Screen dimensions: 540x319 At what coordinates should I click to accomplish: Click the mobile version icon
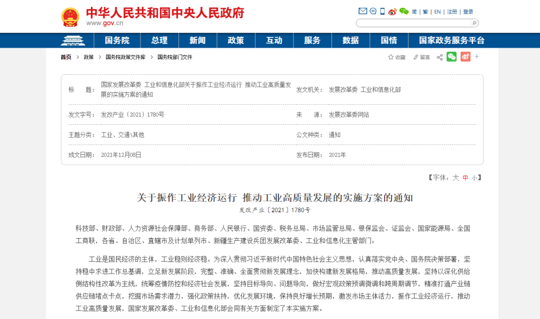point(381,11)
